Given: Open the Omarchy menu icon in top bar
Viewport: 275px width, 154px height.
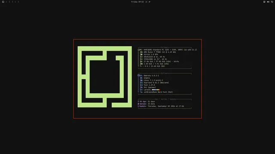Looking at the screenshot, I should 3,2.
